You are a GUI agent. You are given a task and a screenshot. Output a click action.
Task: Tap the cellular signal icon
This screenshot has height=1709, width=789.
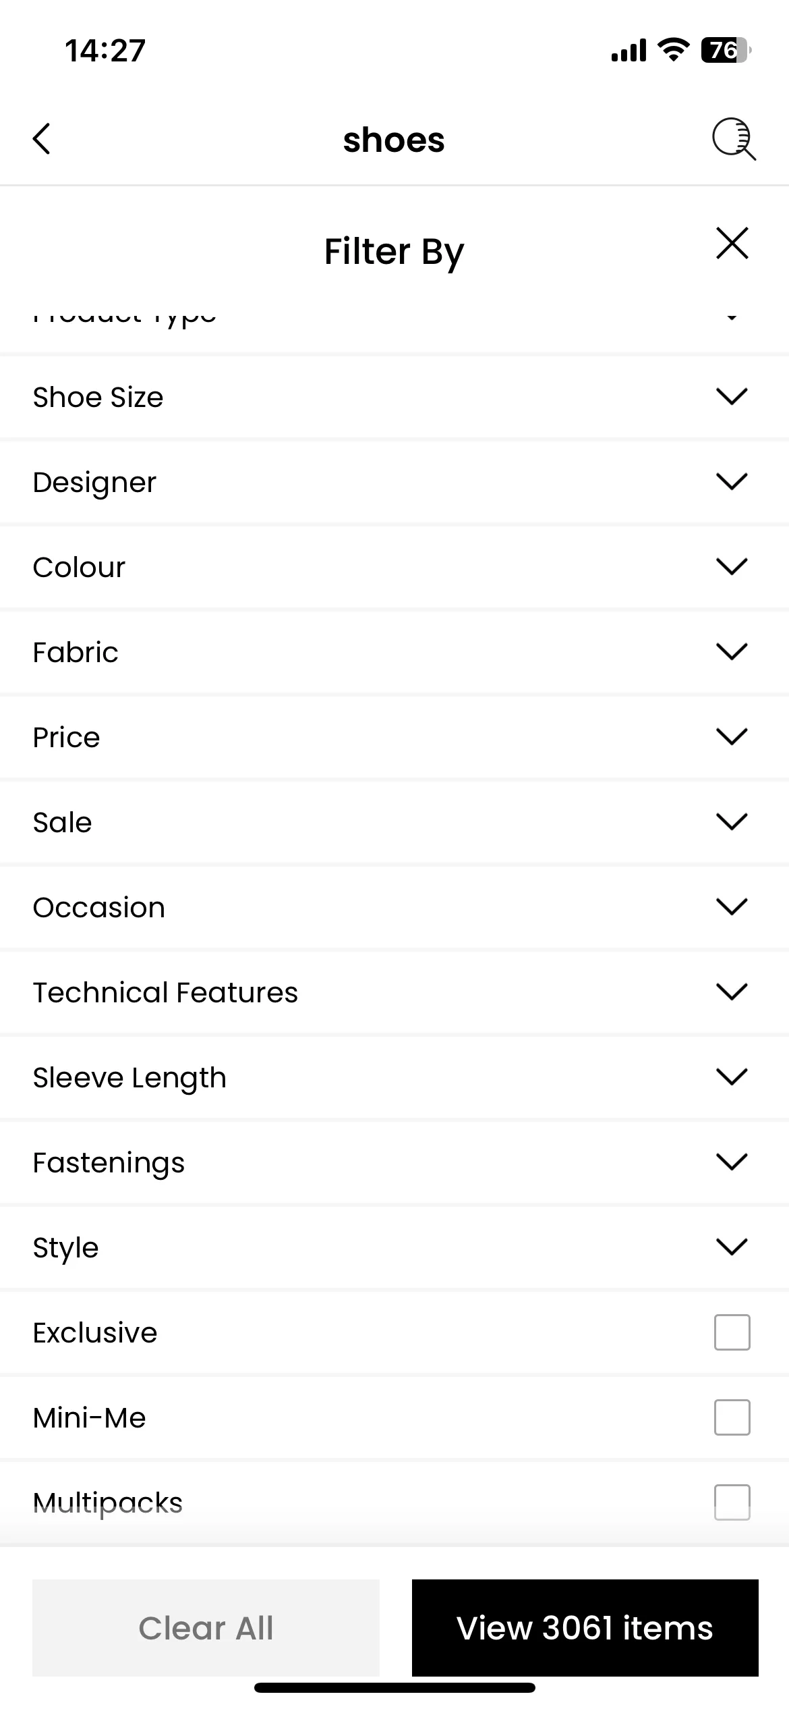coord(629,51)
